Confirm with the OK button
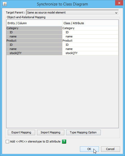This screenshot has width=125, height=156. pos(89,149)
